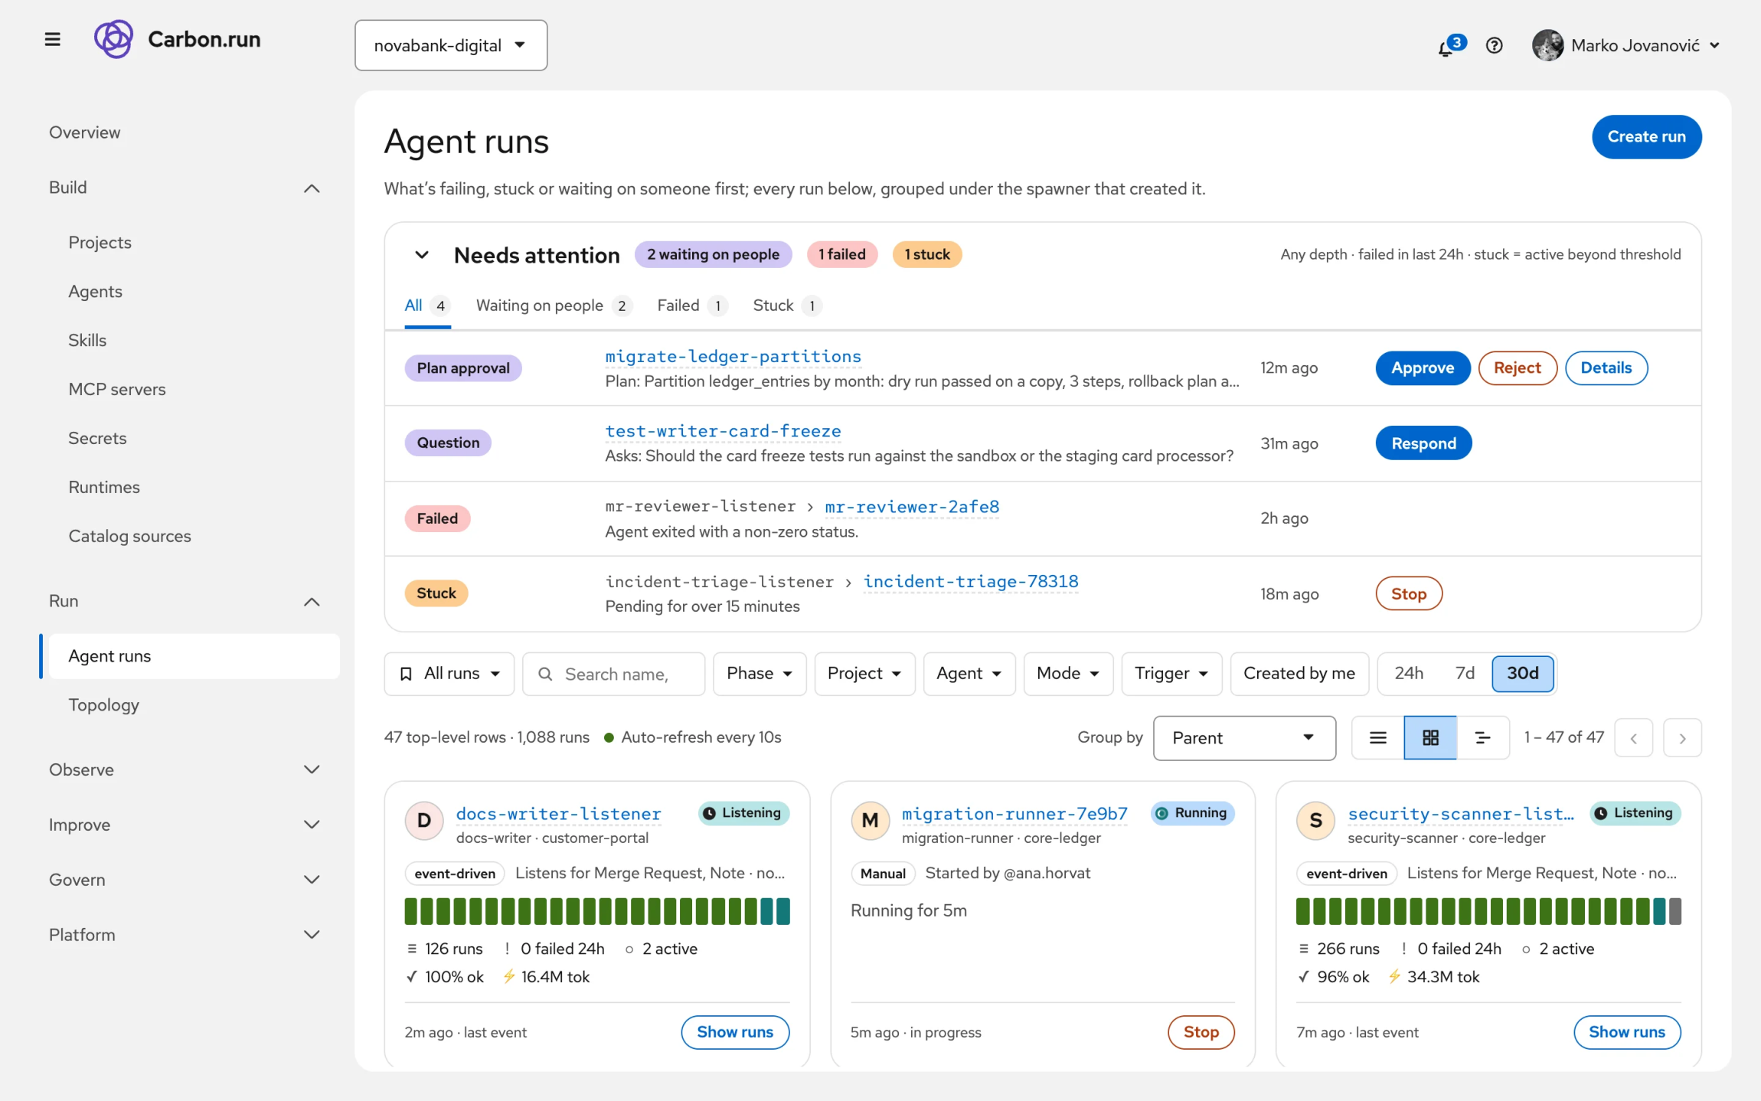Open the help question-mark icon
The width and height of the screenshot is (1761, 1101).
(1494, 45)
